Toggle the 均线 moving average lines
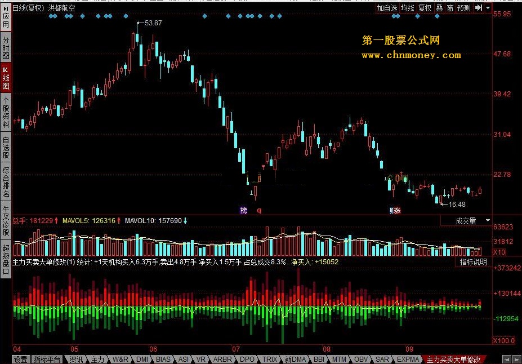 (x=407, y=8)
